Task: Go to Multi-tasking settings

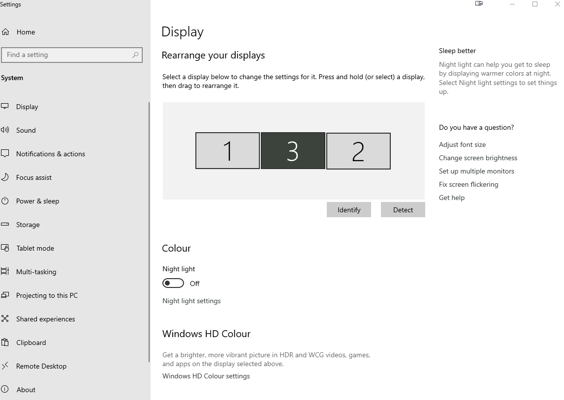Action: (36, 272)
